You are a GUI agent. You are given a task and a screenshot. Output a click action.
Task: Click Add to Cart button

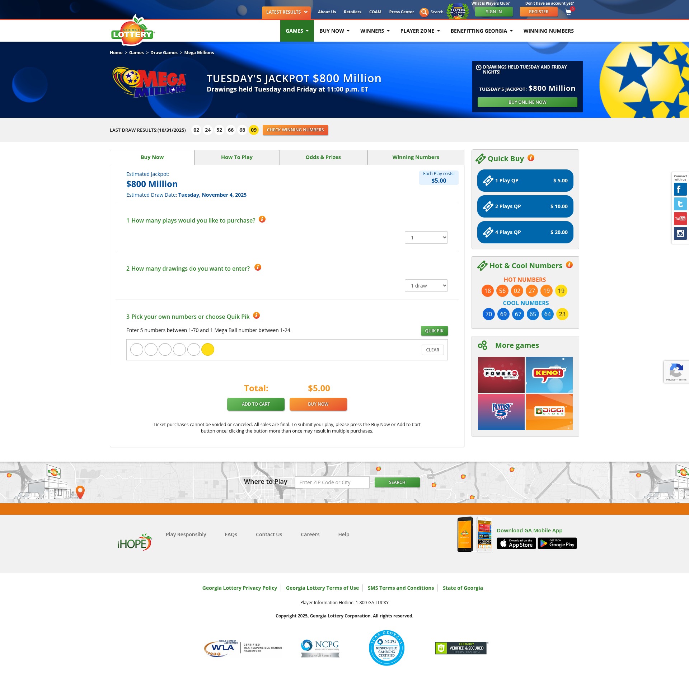[x=256, y=404]
